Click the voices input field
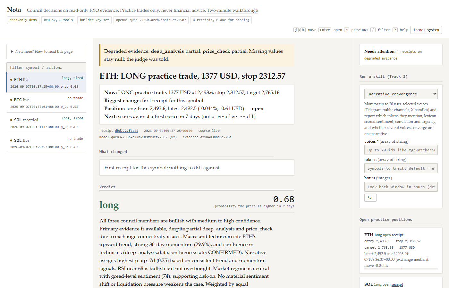The image size is (449, 288). (401, 150)
